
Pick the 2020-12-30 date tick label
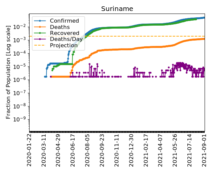click(131, 151)
